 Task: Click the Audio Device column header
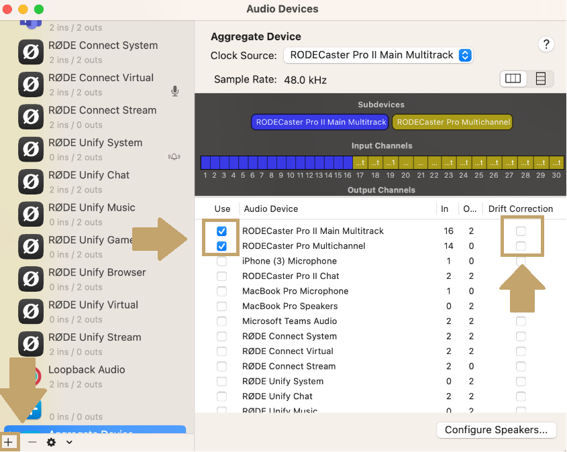(x=271, y=209)
